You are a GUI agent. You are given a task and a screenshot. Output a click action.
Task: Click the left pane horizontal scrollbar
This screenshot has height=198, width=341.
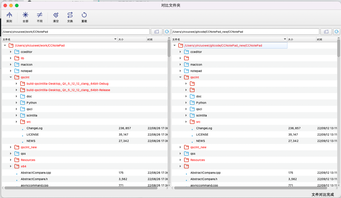click(81, 188)
